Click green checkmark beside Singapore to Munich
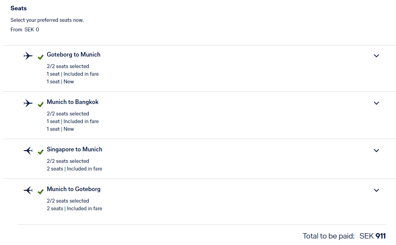The height and width of the screenshot is (245, 396). pyautogui.click(x=41, y=152)
